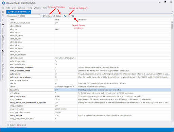Click the ABORT_SERVER value cell
This screenshot has width=174, height=132.
[66, 109]
